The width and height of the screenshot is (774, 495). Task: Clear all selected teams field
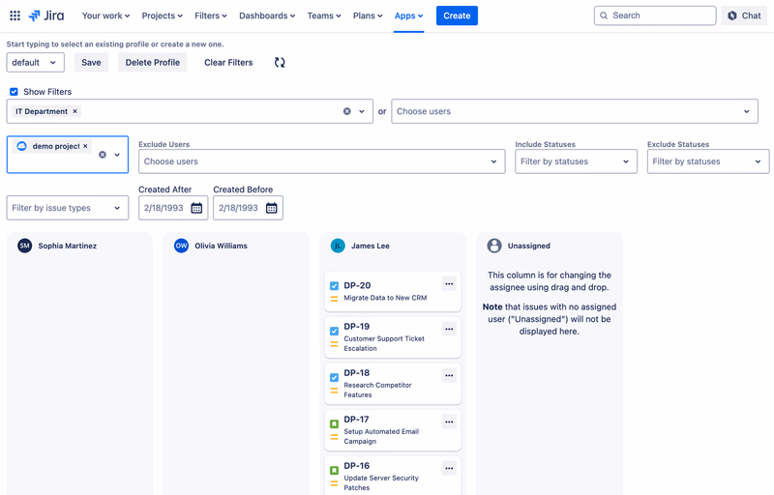coord(347,111)
